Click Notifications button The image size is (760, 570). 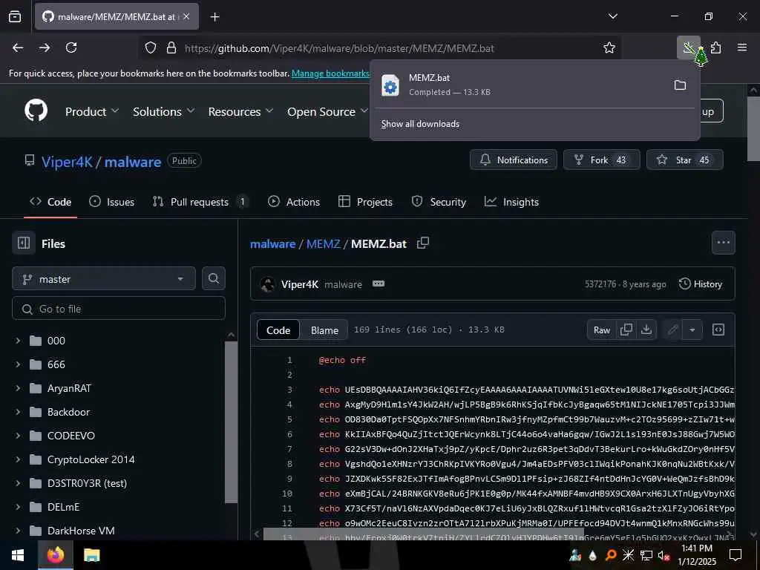pyautogui.click(x=514, y=160)
